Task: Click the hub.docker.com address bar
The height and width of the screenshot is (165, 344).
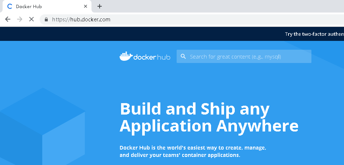Action: pos(192,20)
